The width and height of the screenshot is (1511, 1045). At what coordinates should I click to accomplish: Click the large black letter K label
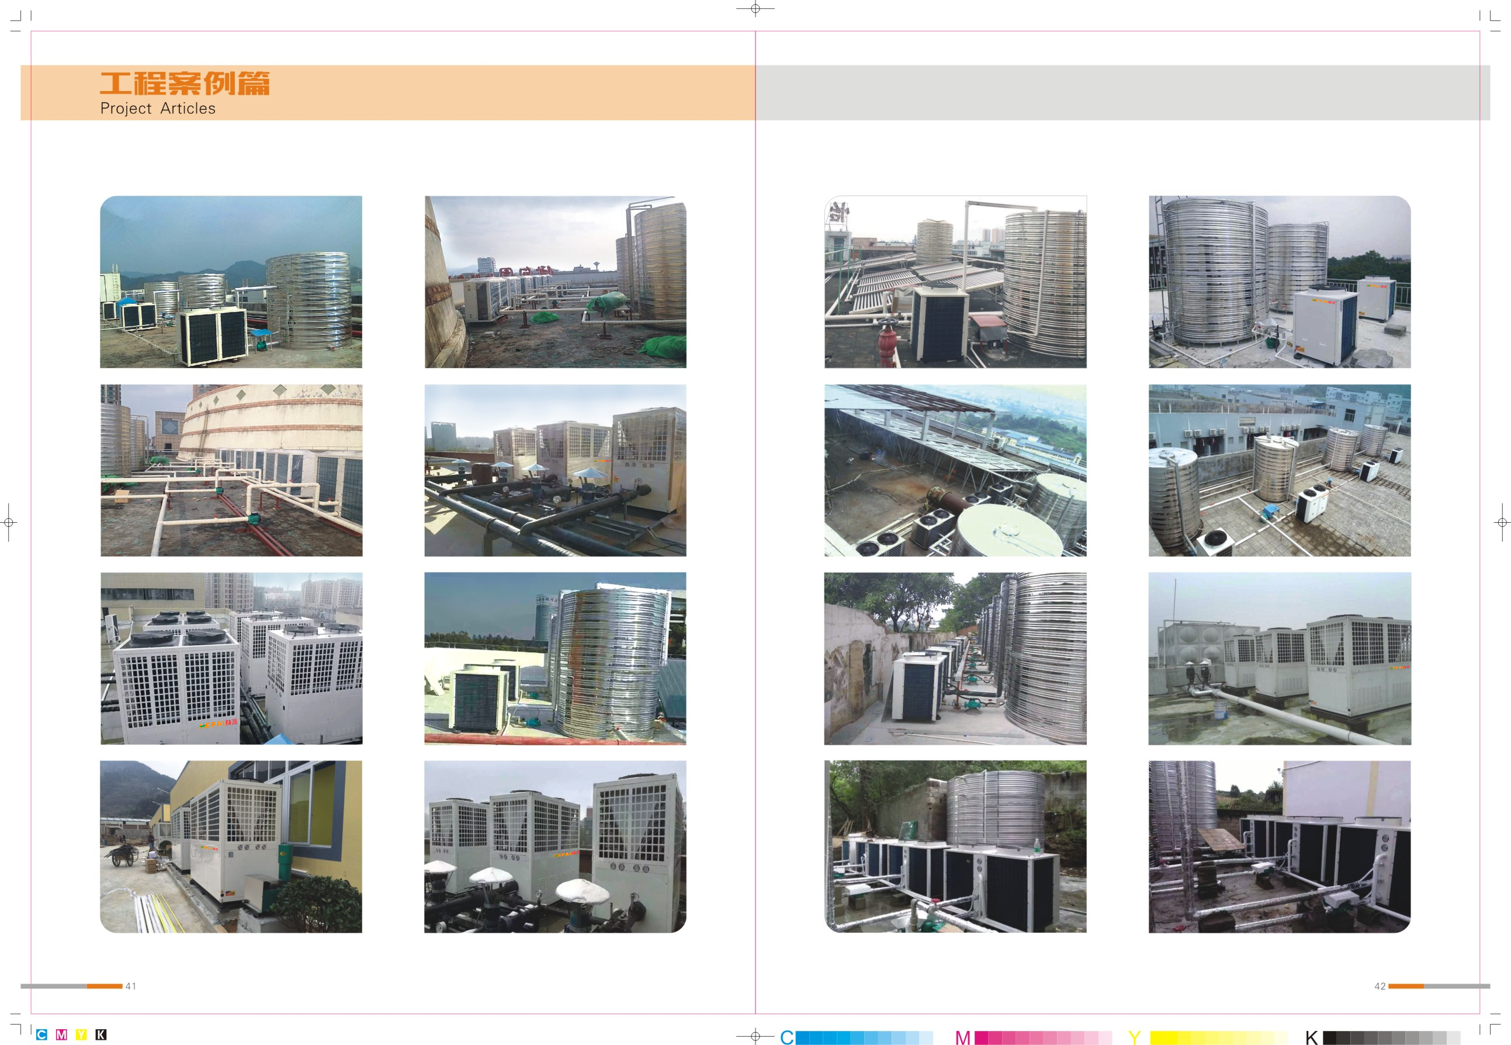point(1311,1037)
